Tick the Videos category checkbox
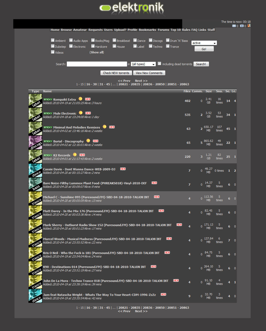Screen dimensions: 266x331 coord(53,52)
